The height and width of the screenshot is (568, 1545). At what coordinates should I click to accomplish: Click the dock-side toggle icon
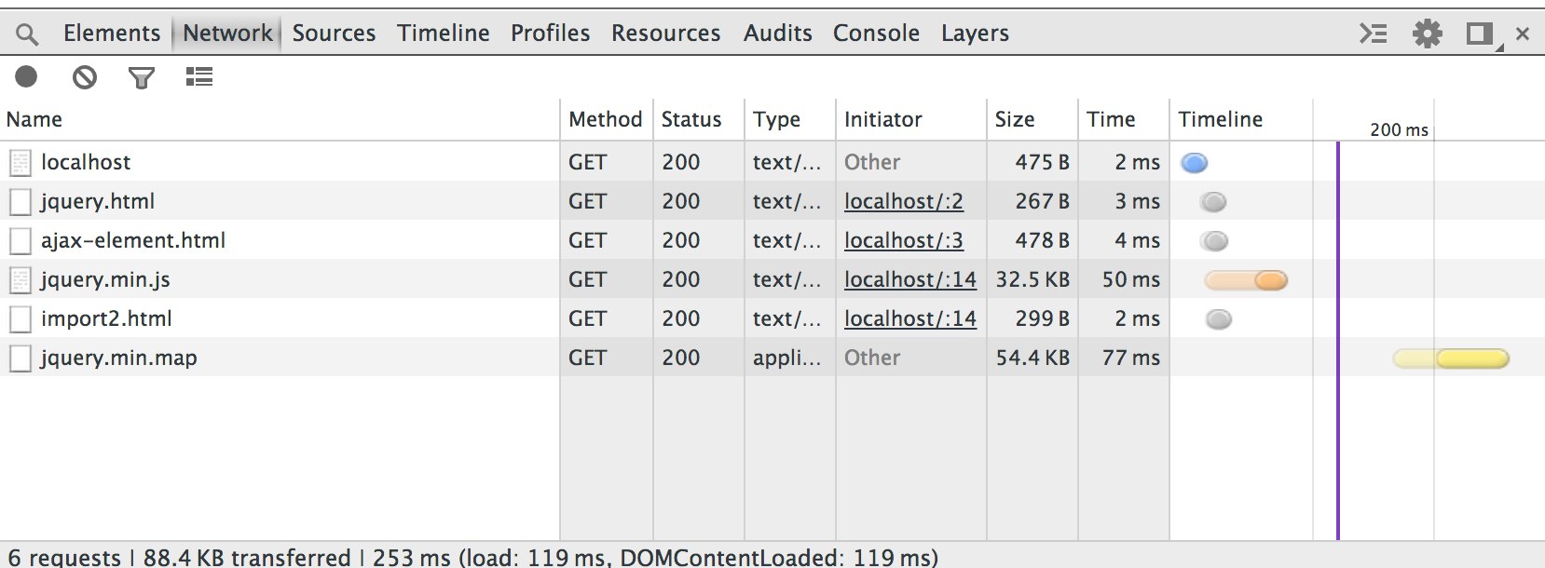[1480, 34]
